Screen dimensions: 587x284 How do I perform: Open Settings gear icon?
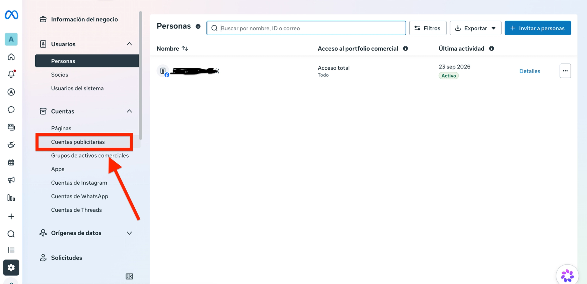[x=11, y=268]
